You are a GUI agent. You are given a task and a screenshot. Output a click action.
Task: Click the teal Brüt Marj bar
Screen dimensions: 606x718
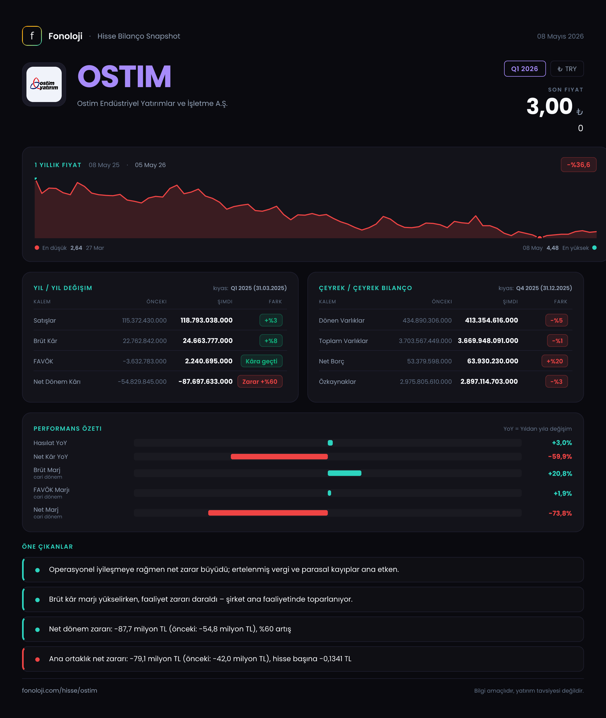[345, 473]
